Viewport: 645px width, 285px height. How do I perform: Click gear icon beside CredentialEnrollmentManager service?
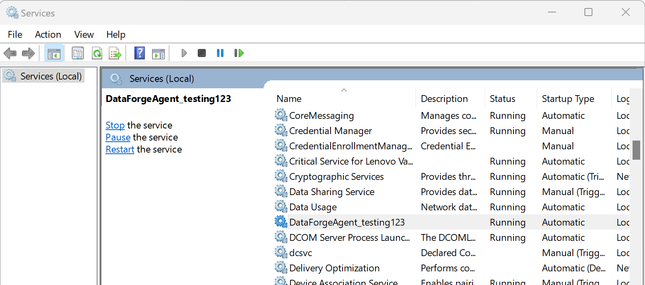coord(281,146)
